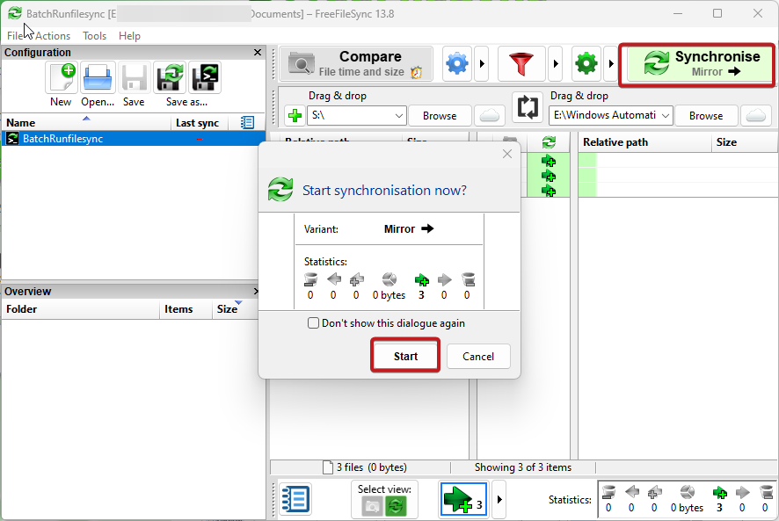This screenshot has height=521, width=779.
Task: Open the Actions menu
Action: click(53, 36)
